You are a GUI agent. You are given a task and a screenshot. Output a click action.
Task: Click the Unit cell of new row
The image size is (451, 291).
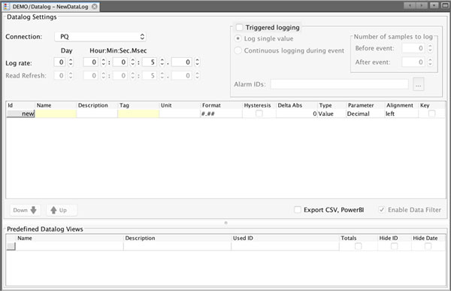(x=180, y=114)
